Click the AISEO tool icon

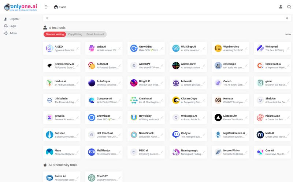(x=49, y=48)
